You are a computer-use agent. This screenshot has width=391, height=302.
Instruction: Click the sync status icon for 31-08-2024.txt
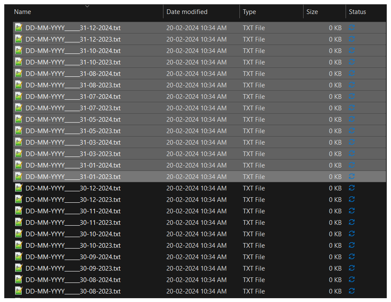click(x=352, y=73)
